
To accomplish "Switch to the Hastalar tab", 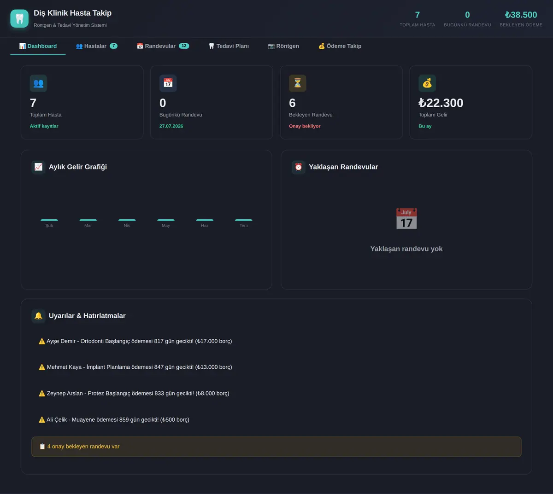I will tap(97, 46).
